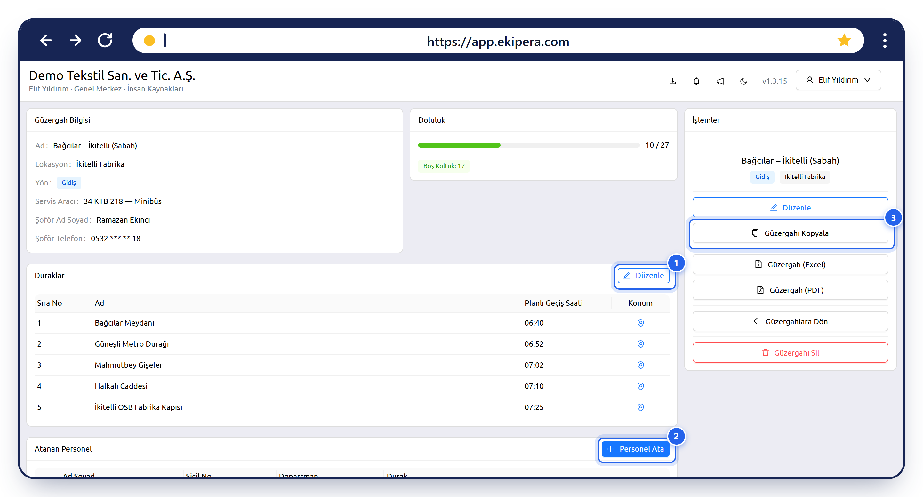923x497 pixels.
Task: Click the driver name Ramazan Ekinci
Action: tap(123, 220)
